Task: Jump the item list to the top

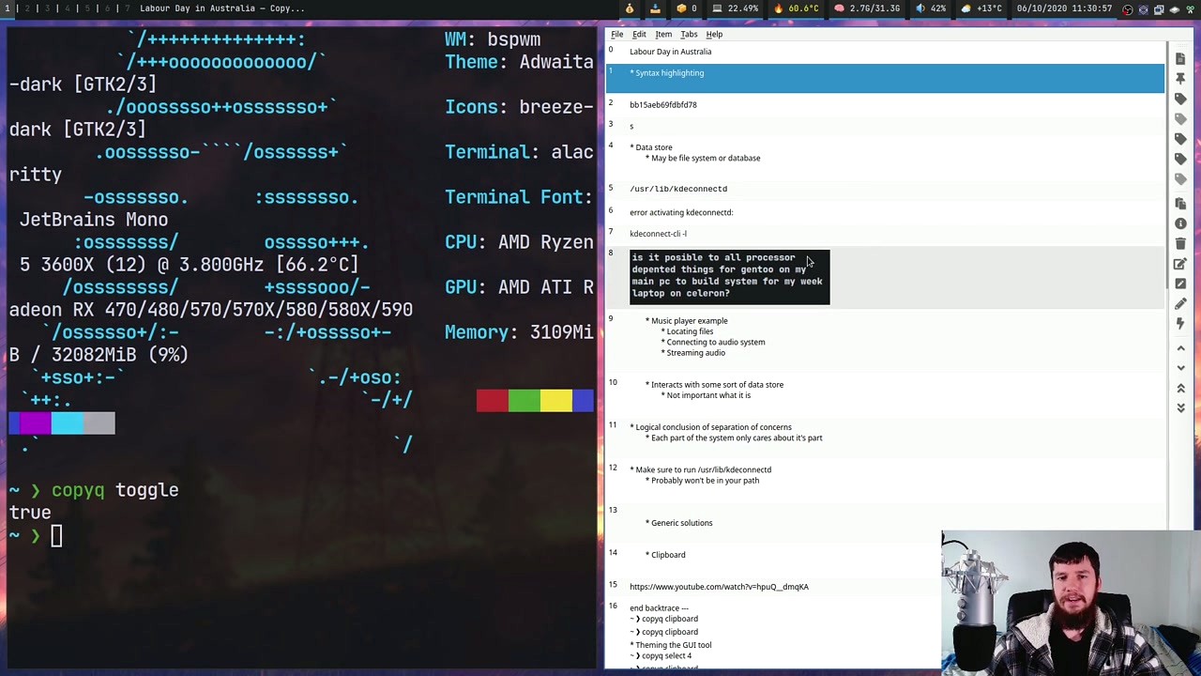Action: 1180,388
